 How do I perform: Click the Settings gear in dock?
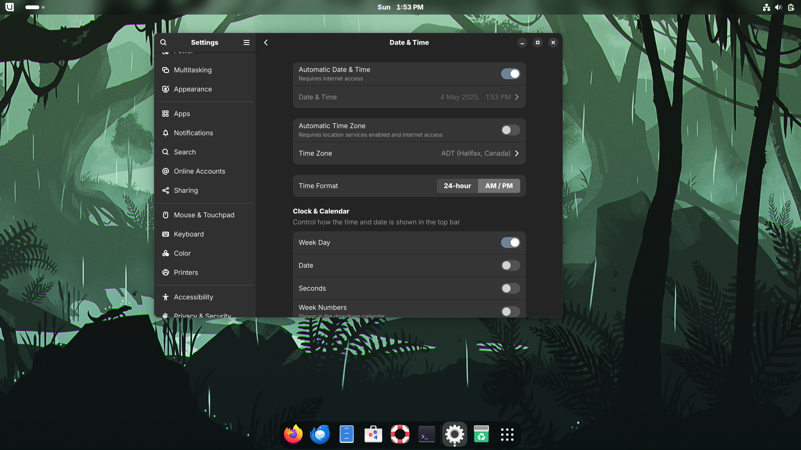pos(455,434)
